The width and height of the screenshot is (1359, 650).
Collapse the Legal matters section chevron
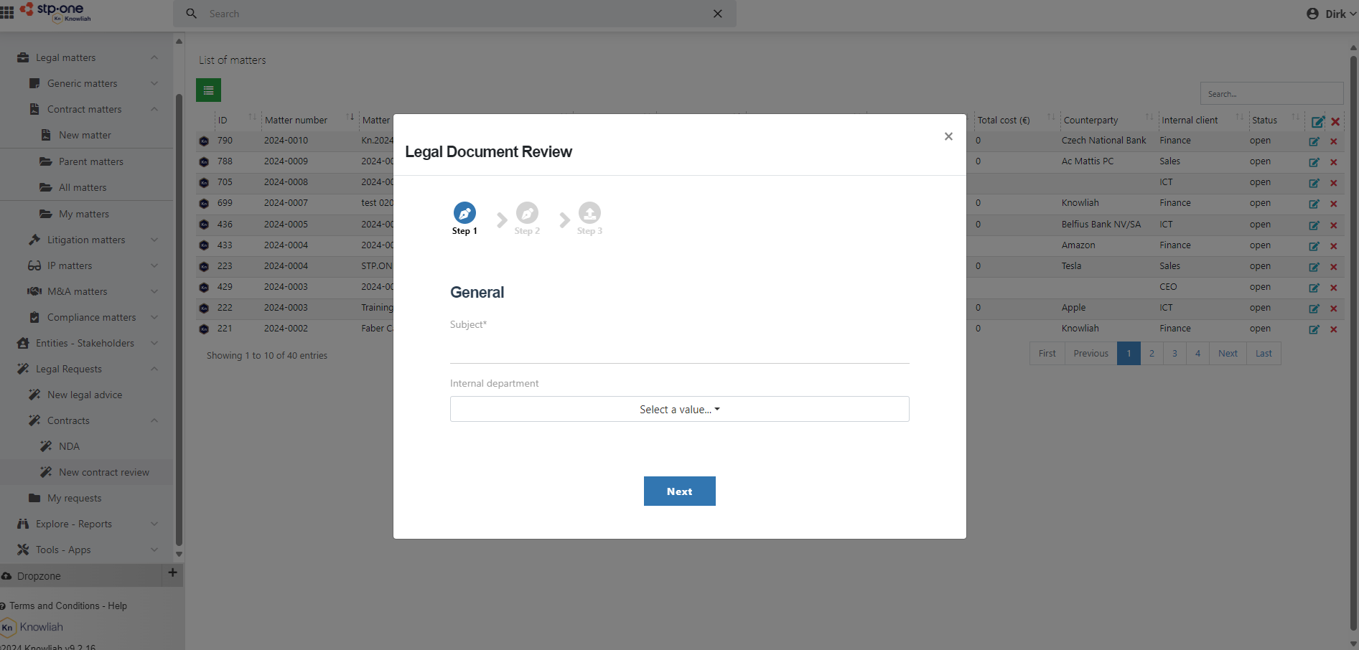click(154, 57)
